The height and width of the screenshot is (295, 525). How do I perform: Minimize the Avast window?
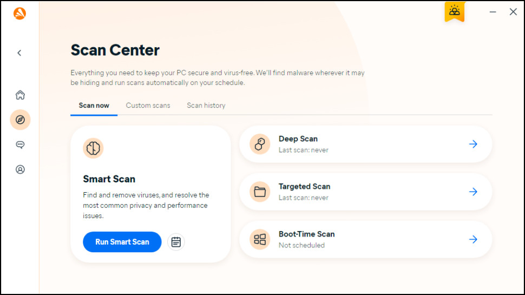(x=493, y=12)
